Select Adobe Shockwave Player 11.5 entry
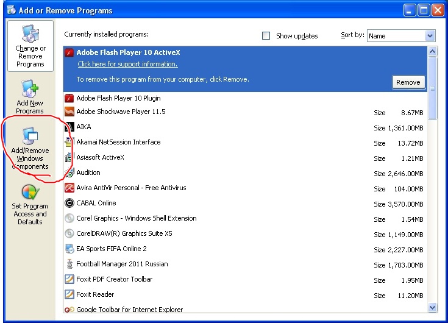 coord(245,112)
